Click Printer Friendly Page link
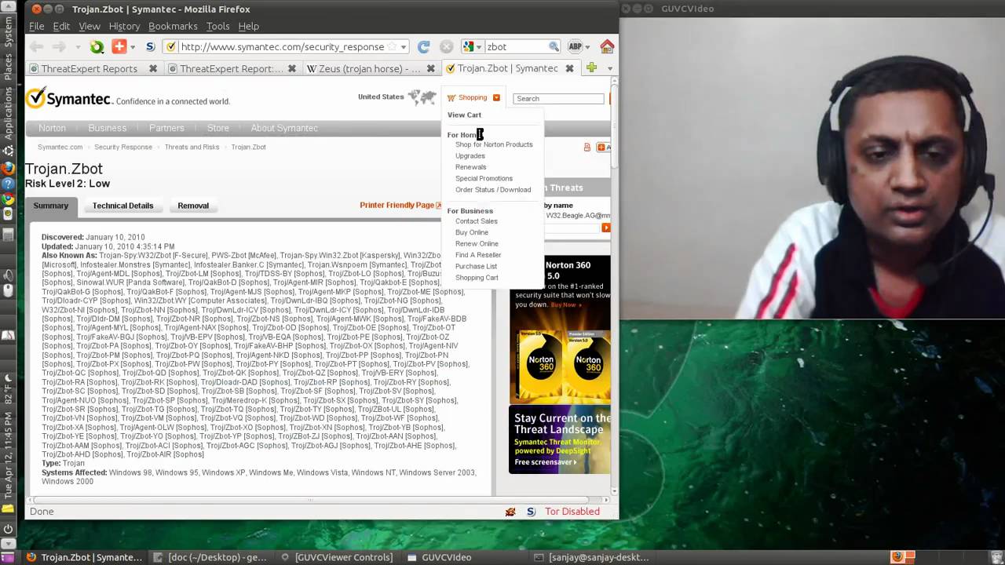Screen dimensions: 1005x565 (x=397, y=205)
